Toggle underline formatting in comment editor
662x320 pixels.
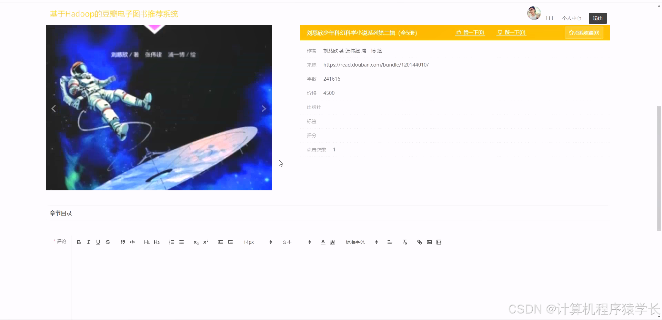point(98,242)
